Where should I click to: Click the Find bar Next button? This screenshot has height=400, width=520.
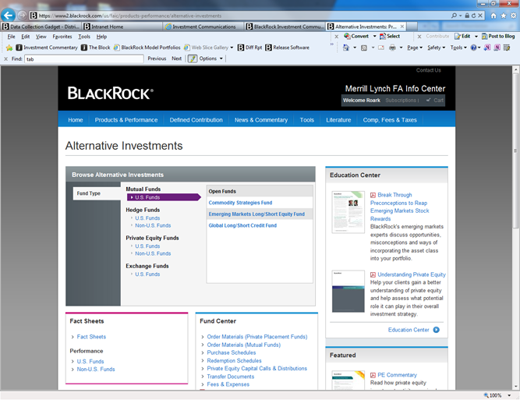click(176, 58)
